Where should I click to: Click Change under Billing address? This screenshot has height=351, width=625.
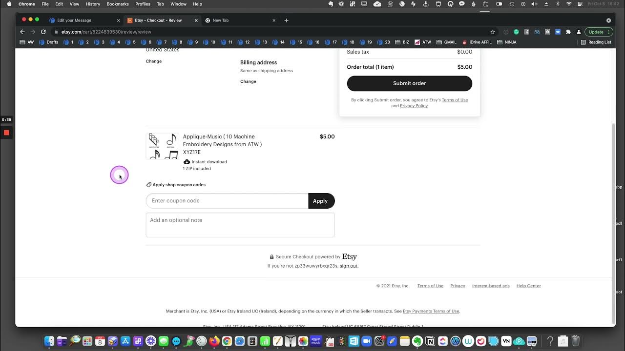coord(248,81)
